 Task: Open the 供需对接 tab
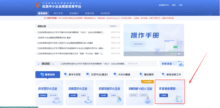point(90,13)
